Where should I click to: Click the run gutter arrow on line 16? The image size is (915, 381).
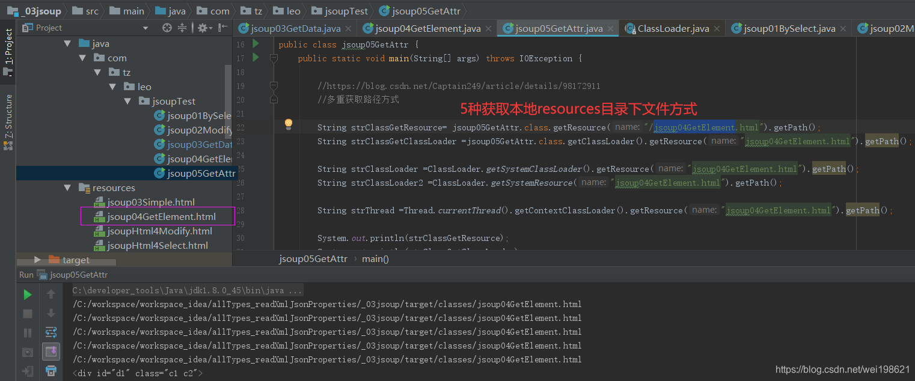click(256, 44)
